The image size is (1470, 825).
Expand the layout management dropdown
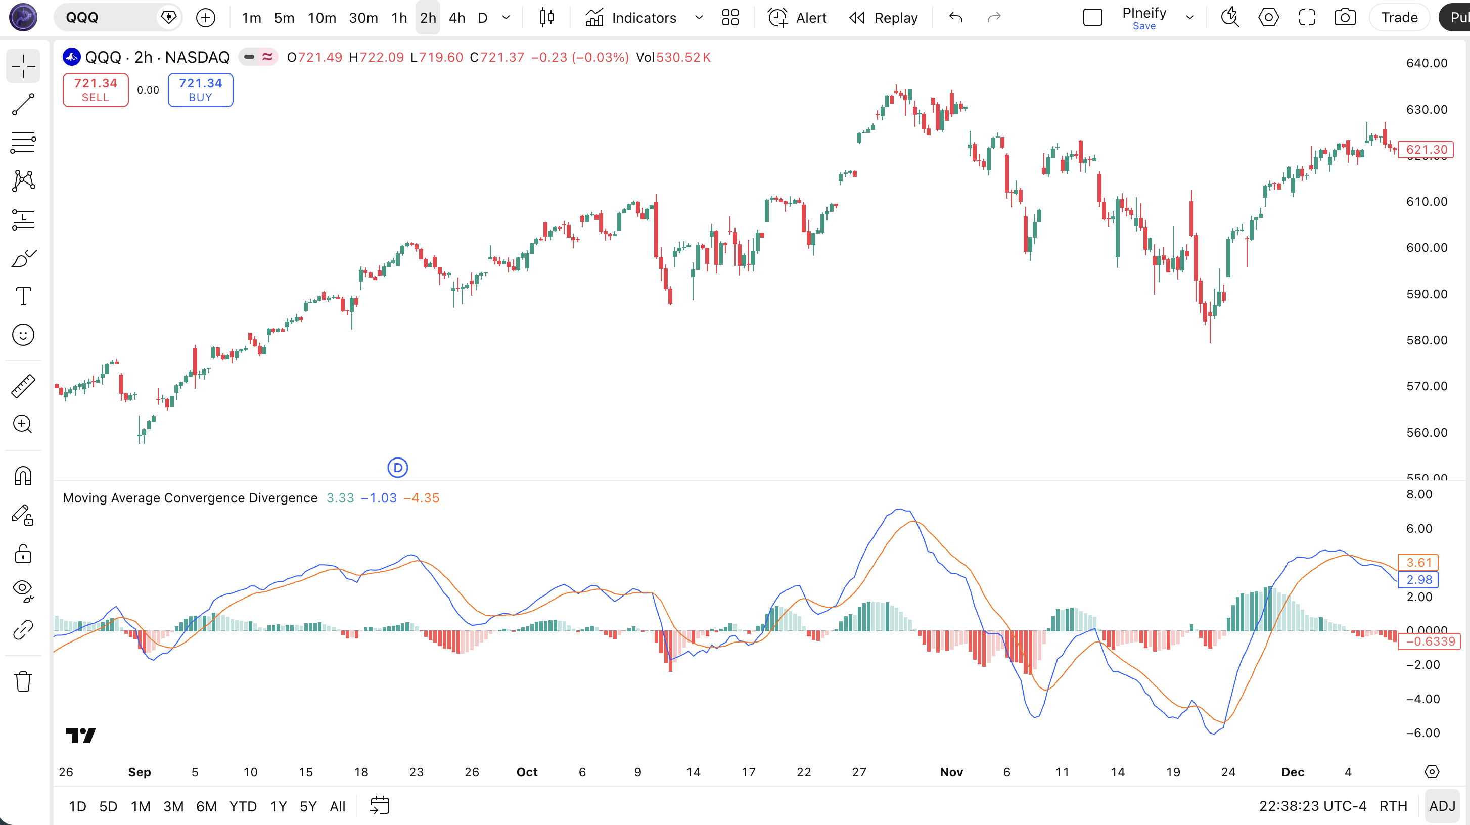(x=1190, y=18)
